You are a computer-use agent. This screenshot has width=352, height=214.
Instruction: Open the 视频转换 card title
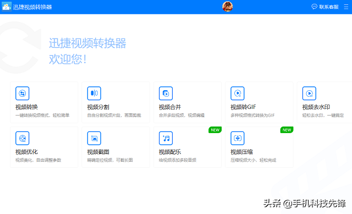[x=26, y=107]
